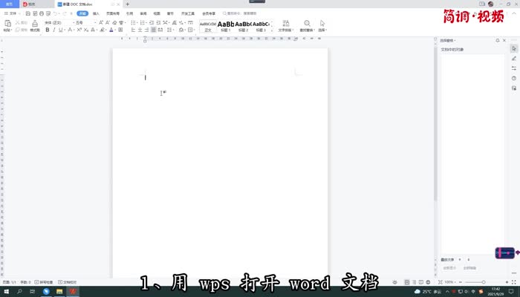The image size is (520, 297).
Task: Click the numbered list icon
Action: (143, 22)
